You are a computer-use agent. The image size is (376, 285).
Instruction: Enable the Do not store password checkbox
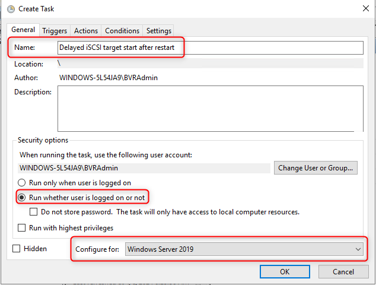point(34,212)
